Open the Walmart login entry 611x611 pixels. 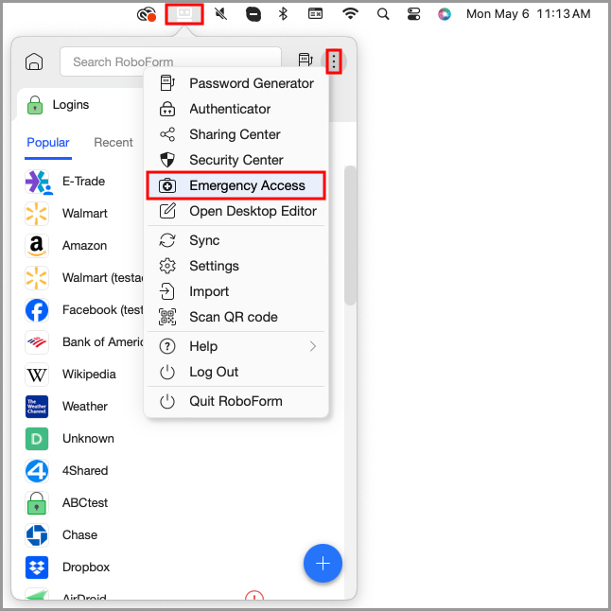point(85,214)
